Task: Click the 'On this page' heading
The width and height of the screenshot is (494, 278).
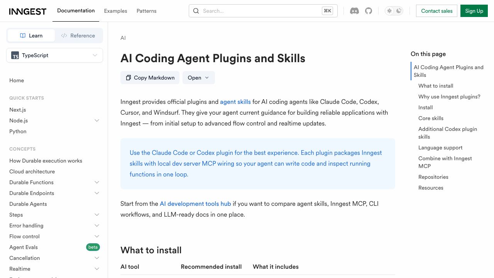Action: pyautogui.click(x=428, y=54)
